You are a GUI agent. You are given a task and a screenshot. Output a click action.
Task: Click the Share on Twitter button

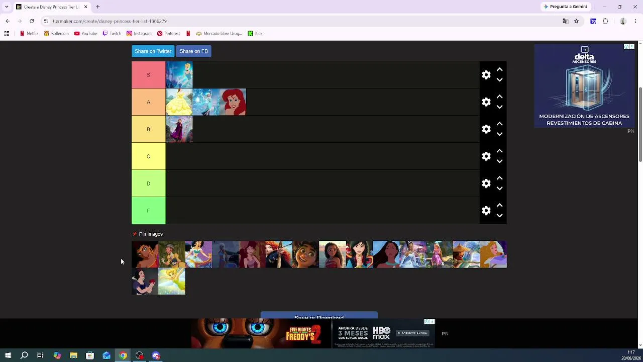coord(153,51)
